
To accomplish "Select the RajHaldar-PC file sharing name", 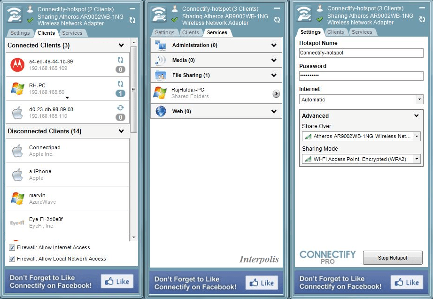I will pyautogui.click(x=188, y=90).
